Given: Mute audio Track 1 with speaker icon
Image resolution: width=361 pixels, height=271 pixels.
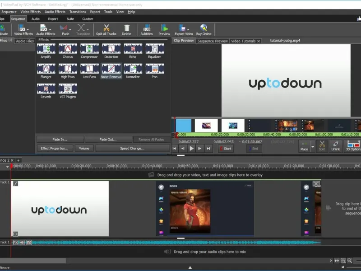Looking at the screenshot, I should pos(22,243).
